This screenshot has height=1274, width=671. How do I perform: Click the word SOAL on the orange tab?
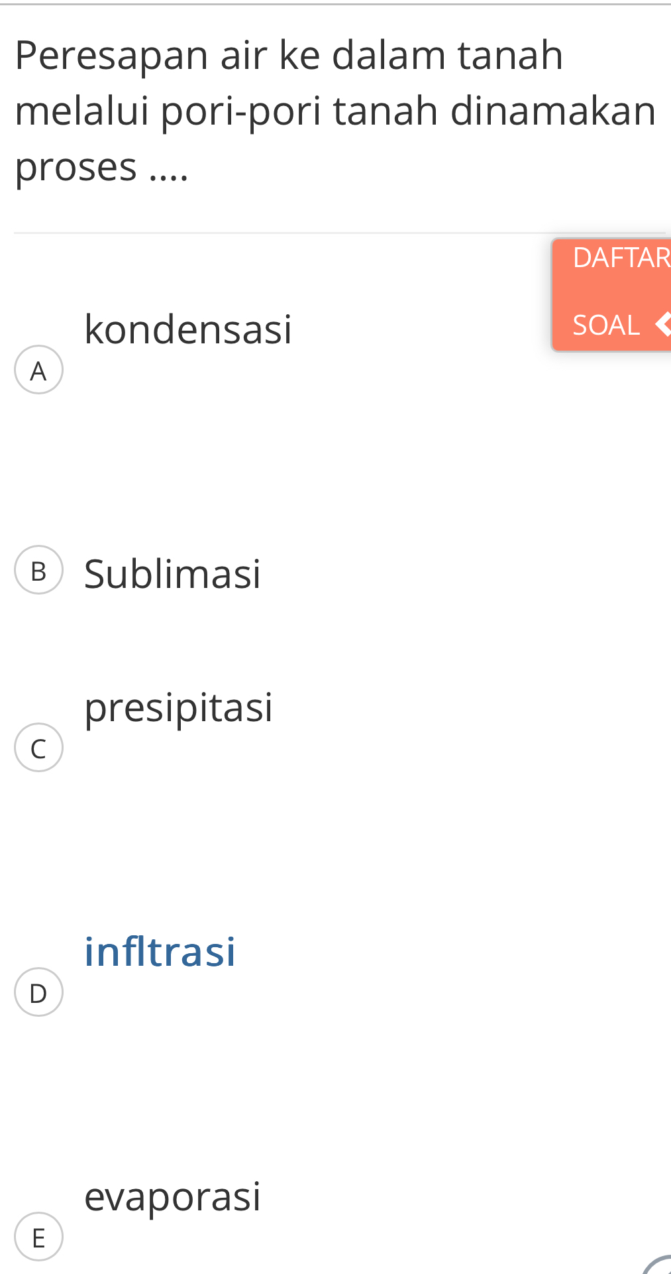[606, 325]
